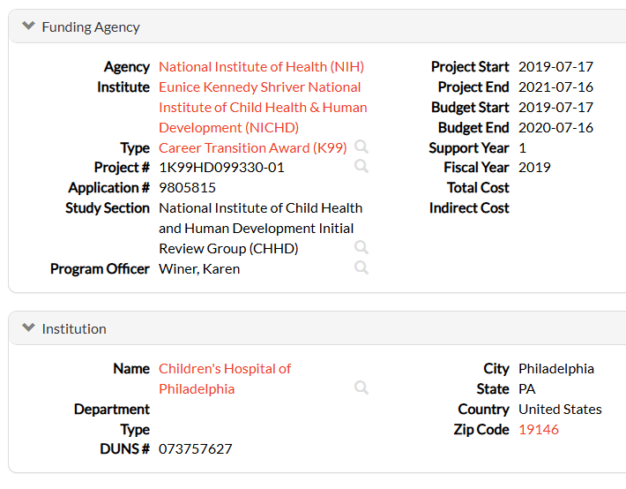Search by program officer Winer, Karen icon
Screen dimensions: 626x489
[361, 267]
